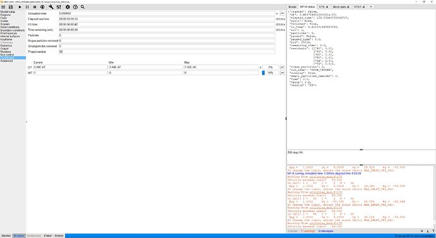Viewport: 436px width, 238px height.
Task: Select Boundary conditions in the navigation list
Action: coord(13,30)
